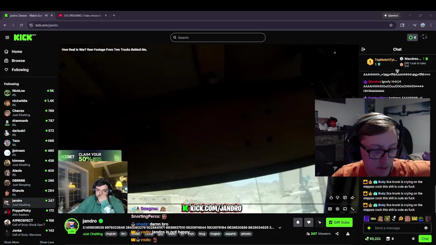
Task: Open the emoji picker in message box
Action: [426, 228]
